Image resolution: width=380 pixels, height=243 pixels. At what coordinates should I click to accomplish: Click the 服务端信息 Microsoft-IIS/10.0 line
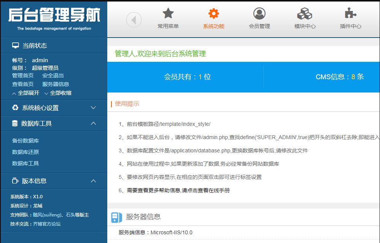tap(155, 232)
